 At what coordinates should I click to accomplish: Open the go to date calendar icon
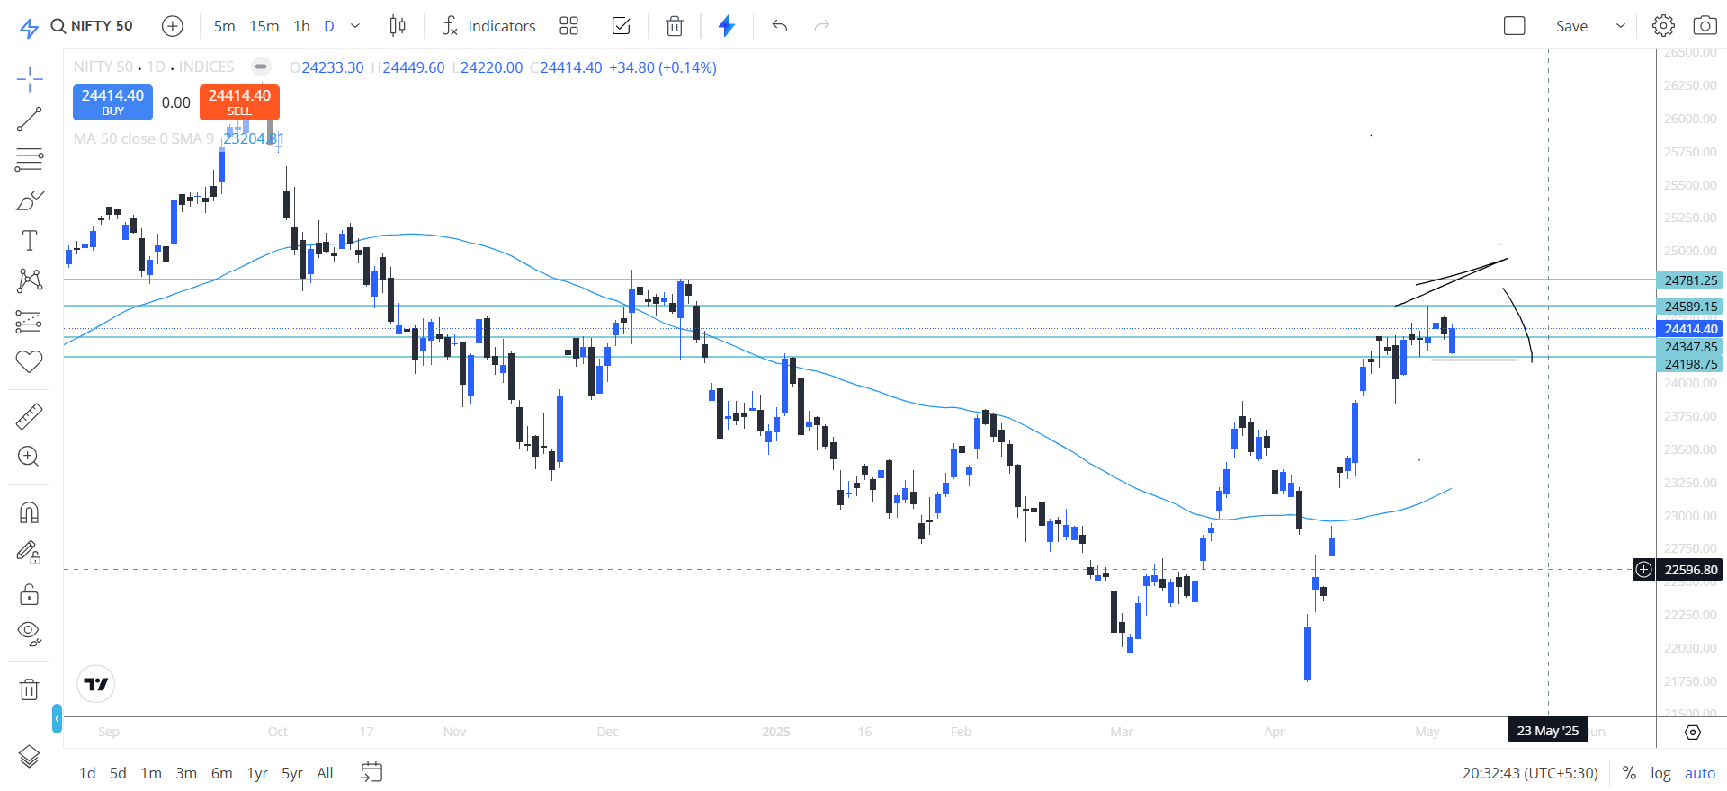[x=371, y=772]
